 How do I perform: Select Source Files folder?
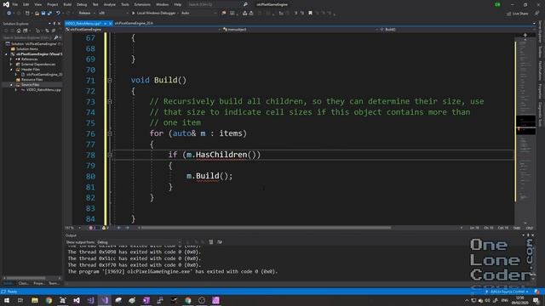coord(31,85)
